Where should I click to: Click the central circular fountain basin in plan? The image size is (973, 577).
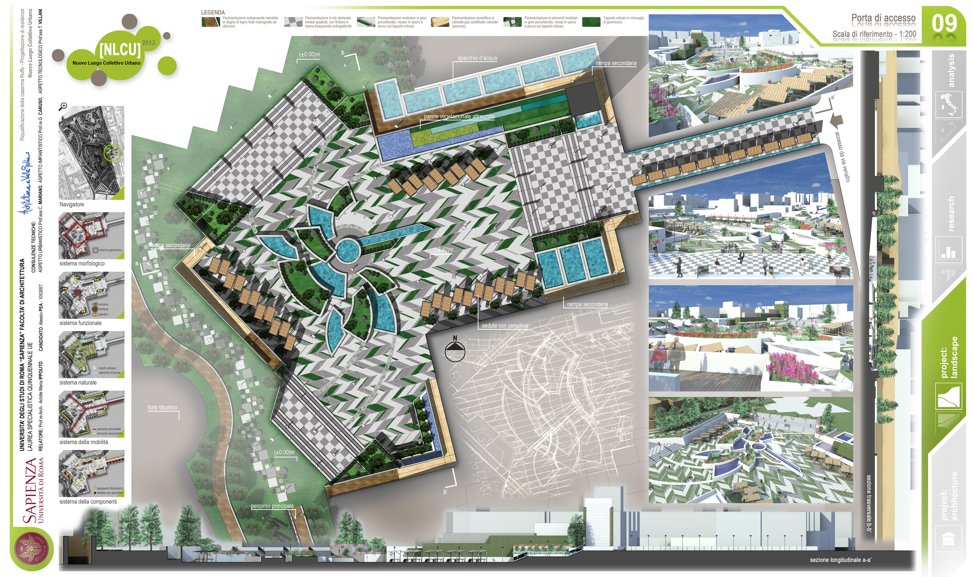(347, 250)
